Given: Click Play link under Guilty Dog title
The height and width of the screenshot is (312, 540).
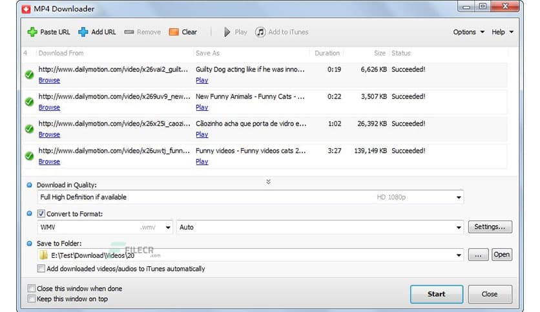Looking at the screenshot, I should [x=202, y=80].
